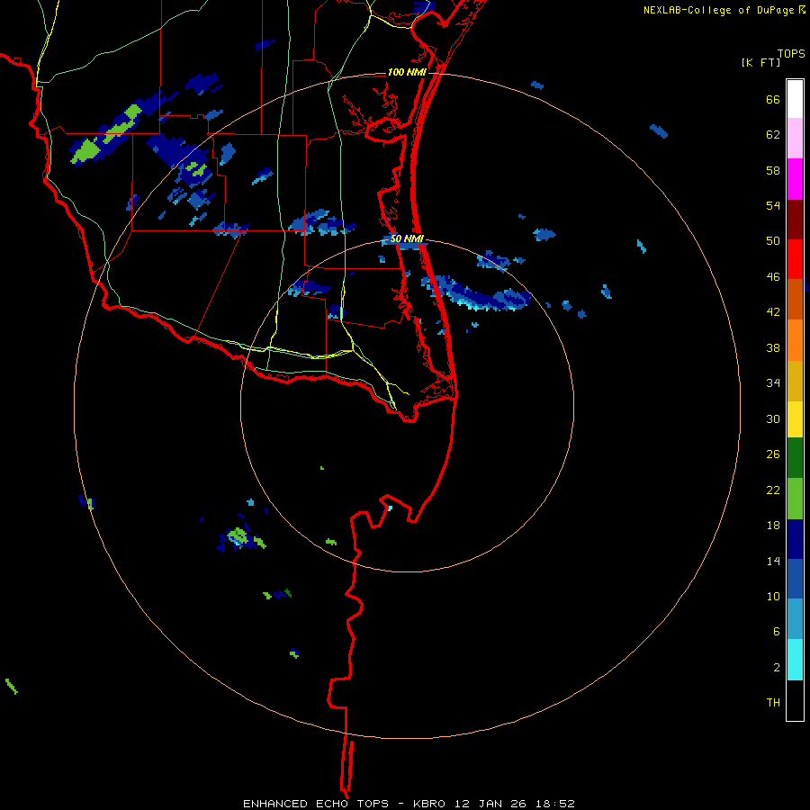The width and height of the screenshot is (810, 810).
Task: Click the dark red 50-54 kft swatch
Action: 795,220
